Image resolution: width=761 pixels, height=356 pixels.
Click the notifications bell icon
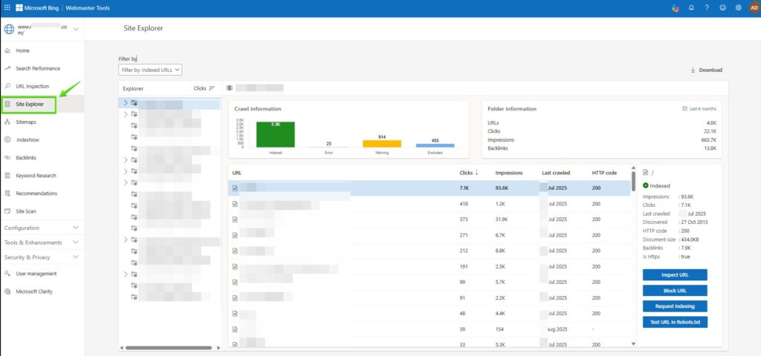[691, 7]
